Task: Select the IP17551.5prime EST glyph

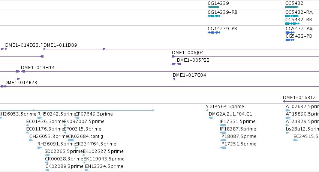Action: click(x=223, y=125)
